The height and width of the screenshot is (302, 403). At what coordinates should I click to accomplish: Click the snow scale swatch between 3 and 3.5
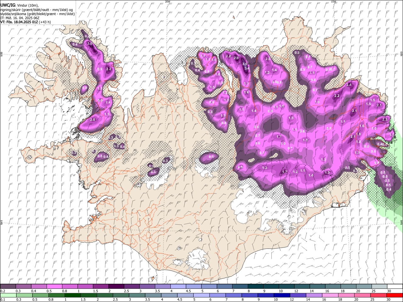coord(147,286)
